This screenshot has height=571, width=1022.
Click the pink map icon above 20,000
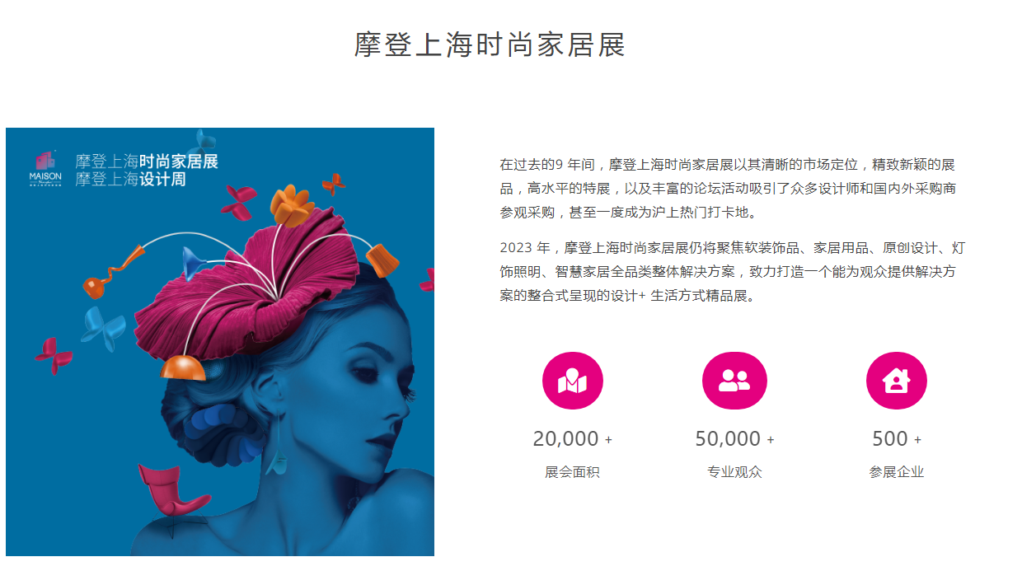572,381
